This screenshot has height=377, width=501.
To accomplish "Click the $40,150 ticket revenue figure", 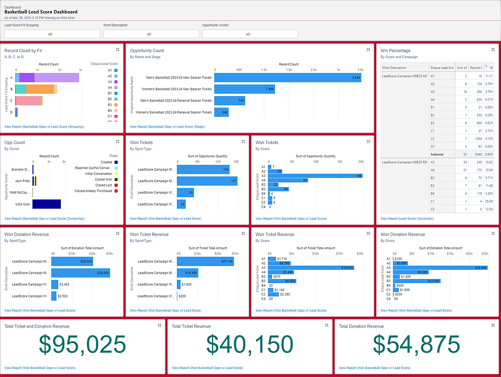I will pyautogui.click(x=250, y=344).
